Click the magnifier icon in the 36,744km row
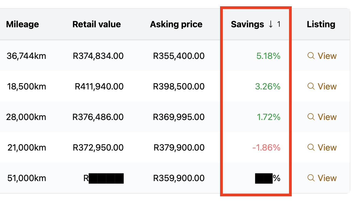This screenshot has width=358, height=204. [x=311, y=56]
